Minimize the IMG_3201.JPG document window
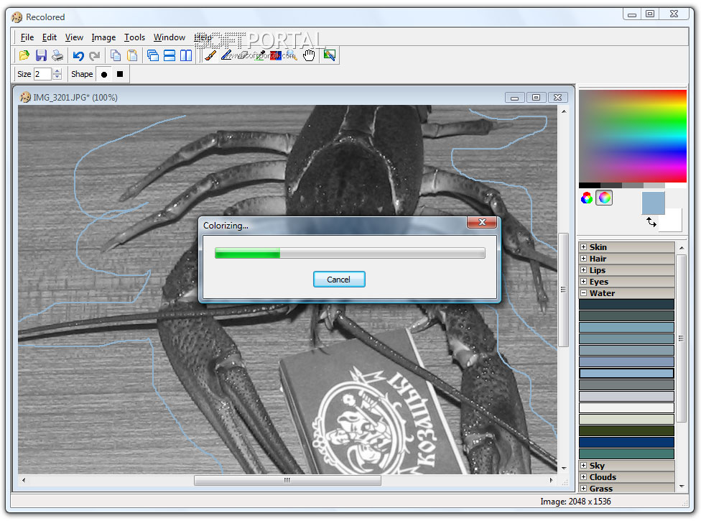 [514, 98]
